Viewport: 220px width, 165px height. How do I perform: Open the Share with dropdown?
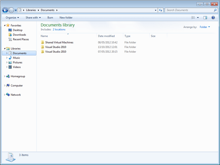point(33,18)
